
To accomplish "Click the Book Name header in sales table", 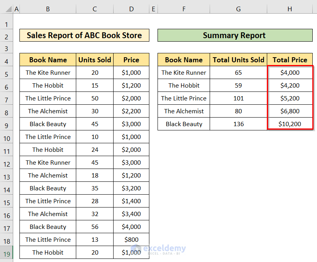I will (x=47, y=60).
